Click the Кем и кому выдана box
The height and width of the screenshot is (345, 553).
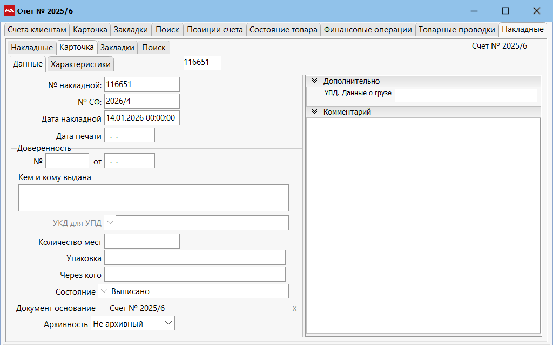pos(153,197)
